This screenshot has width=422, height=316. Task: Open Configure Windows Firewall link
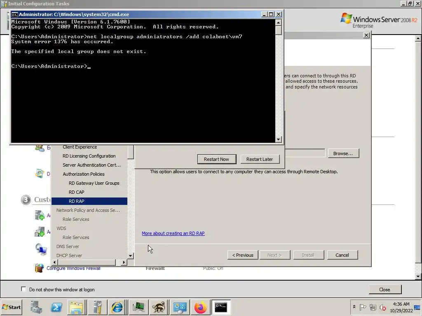tap(73, 268)
